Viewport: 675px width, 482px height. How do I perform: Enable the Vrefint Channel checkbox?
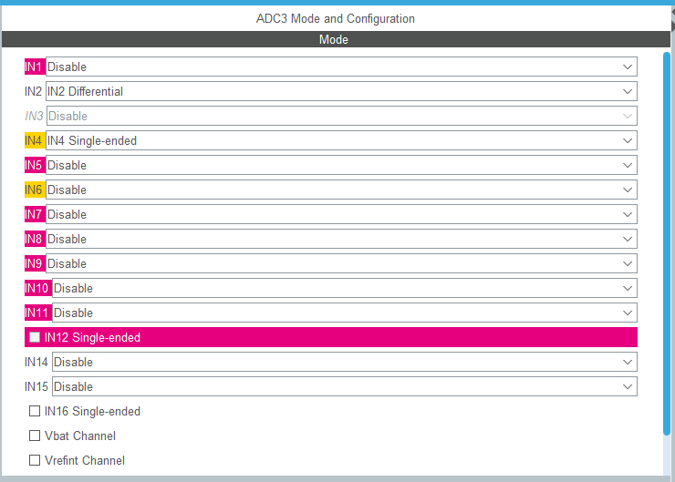click(x=35, y=460)
